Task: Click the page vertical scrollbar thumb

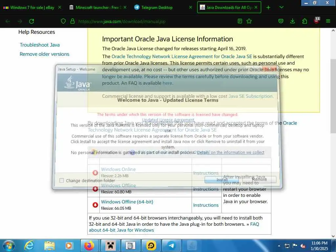Action: pos(333,96)
